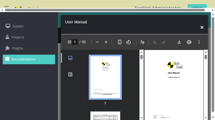Click the page number input field
Viewport: 215px width, 120px height.
75,42
